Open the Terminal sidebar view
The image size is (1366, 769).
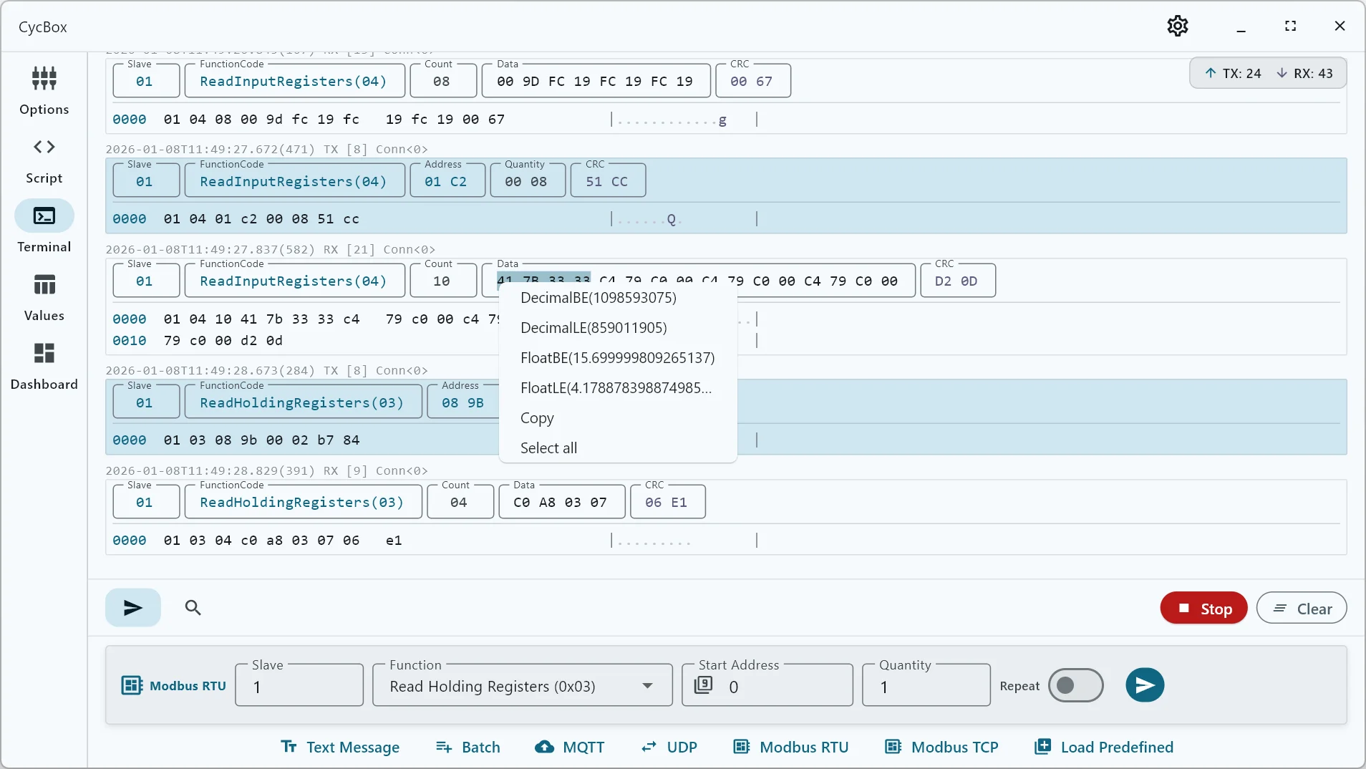[x=44, y=228]
